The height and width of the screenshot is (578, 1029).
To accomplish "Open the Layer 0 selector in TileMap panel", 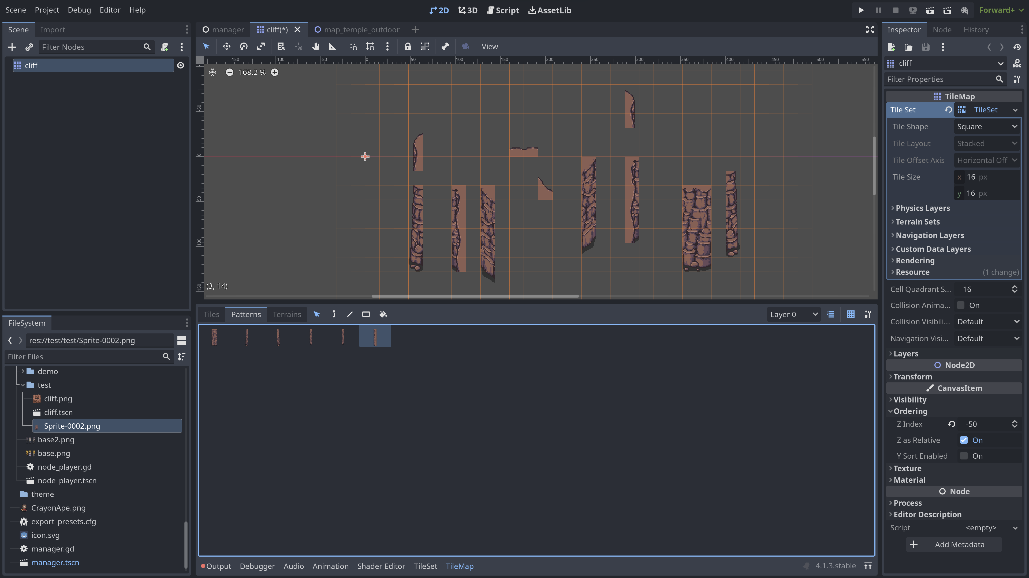I will click(793, 314).
